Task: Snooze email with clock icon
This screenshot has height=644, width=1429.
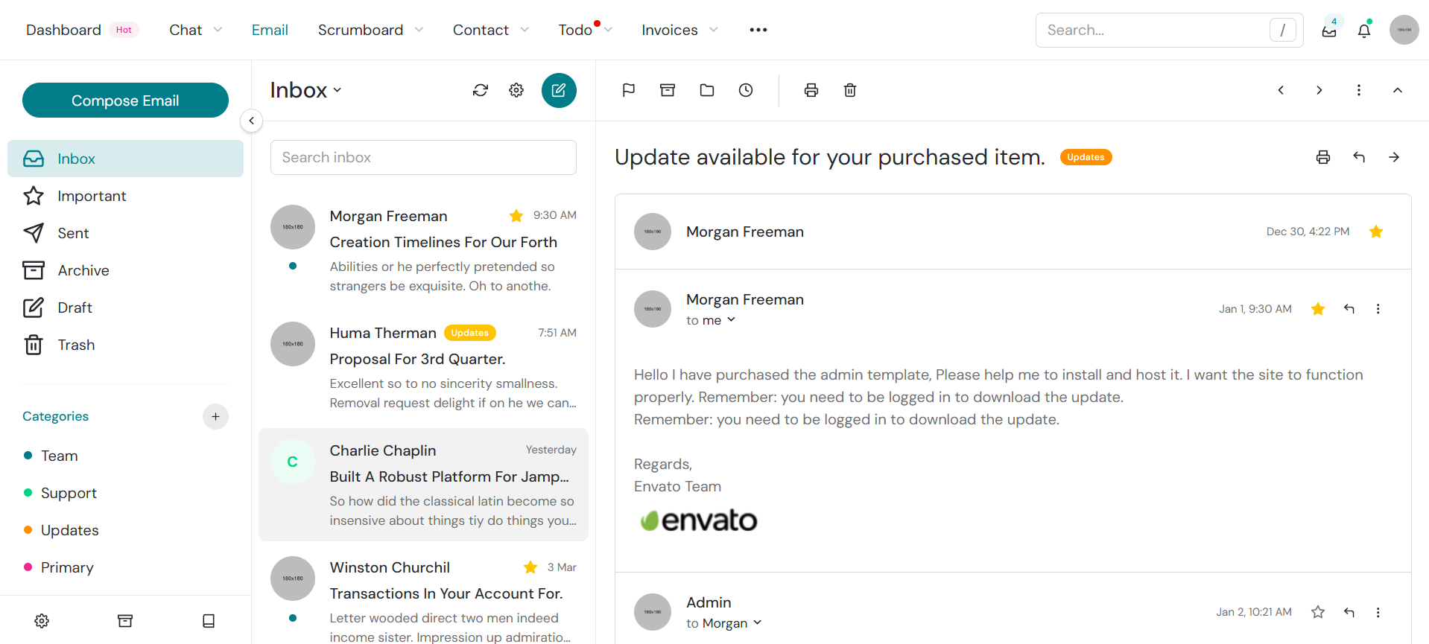Action: pyautogui.click(x=746, y=90)
